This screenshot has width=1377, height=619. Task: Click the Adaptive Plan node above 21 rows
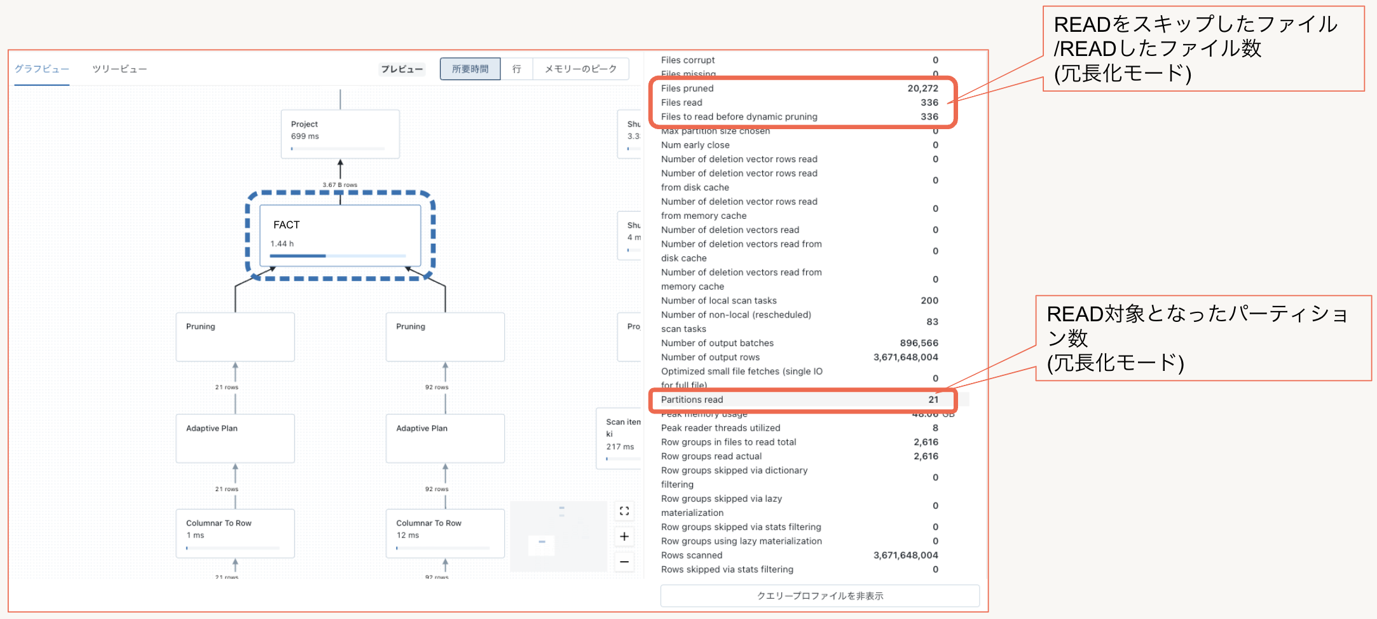point(235,438)
